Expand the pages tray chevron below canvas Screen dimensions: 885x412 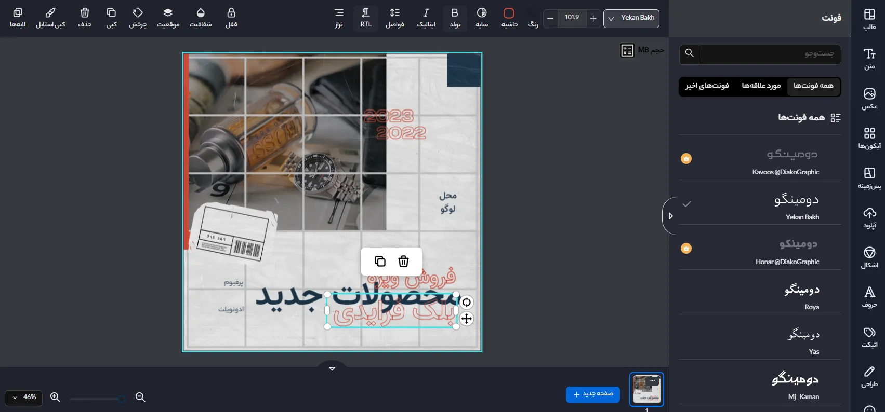(332, 368)
